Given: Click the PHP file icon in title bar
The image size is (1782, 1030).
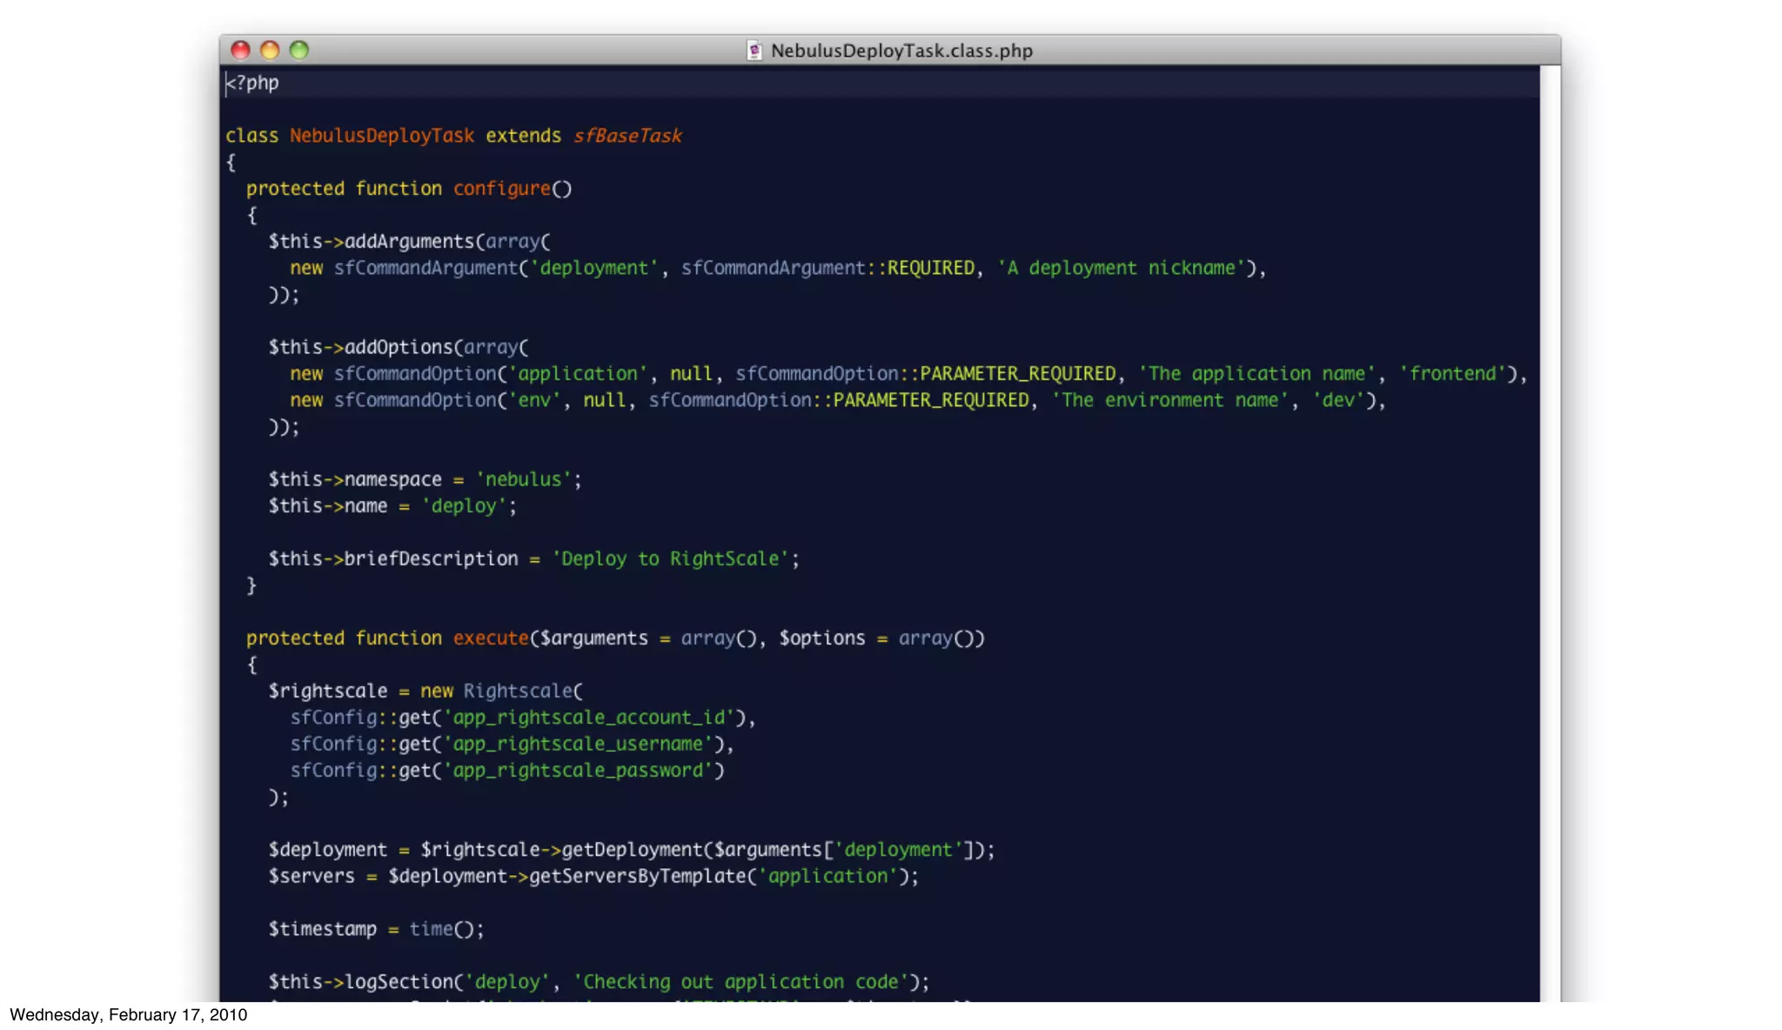Looking at the screenshot, I should point(754,50).
